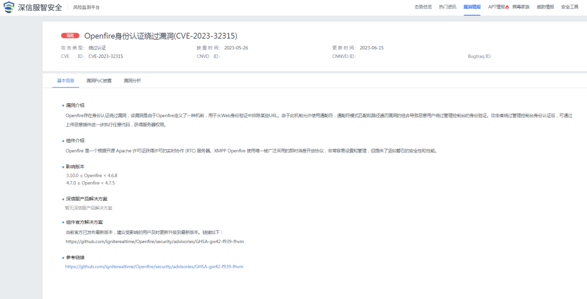The height and width of the screenshot is (299, 587).
Task: Click the Bugtraq ID field label
Action: (479, 56)
